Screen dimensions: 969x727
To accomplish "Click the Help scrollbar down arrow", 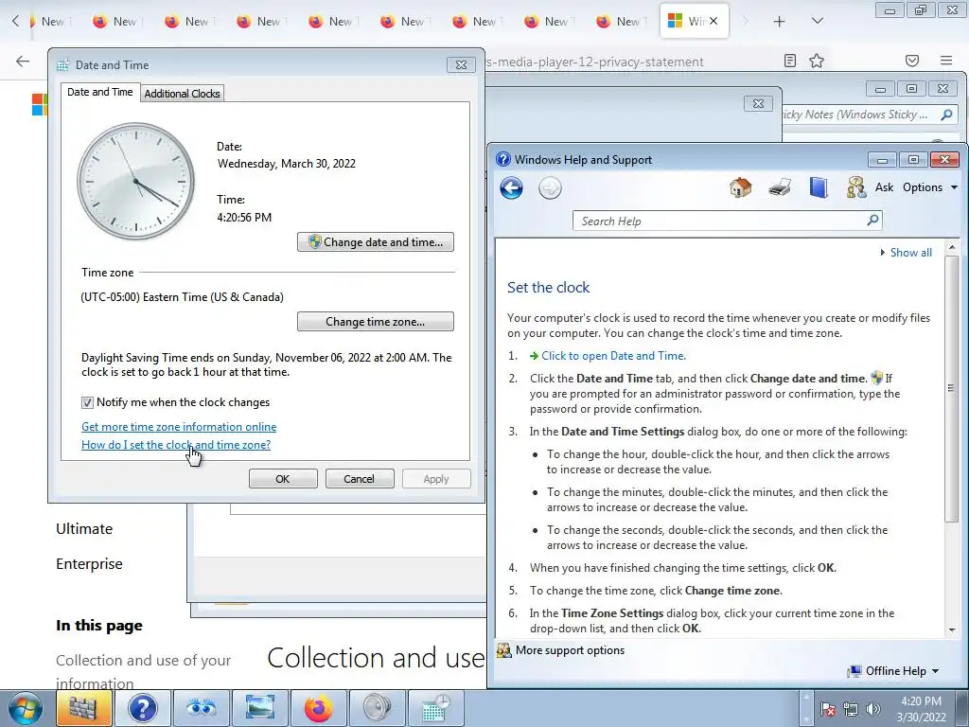I will click(x=952, y=630).
